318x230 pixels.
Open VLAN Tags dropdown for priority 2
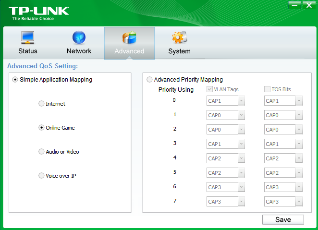[x=225, y=130]
